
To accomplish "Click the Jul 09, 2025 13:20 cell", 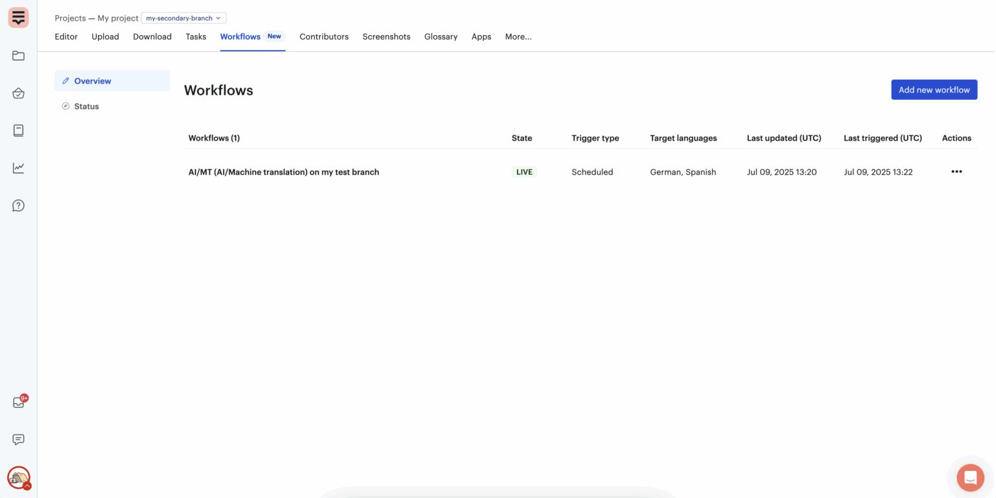I will click(x=781, y=172).
